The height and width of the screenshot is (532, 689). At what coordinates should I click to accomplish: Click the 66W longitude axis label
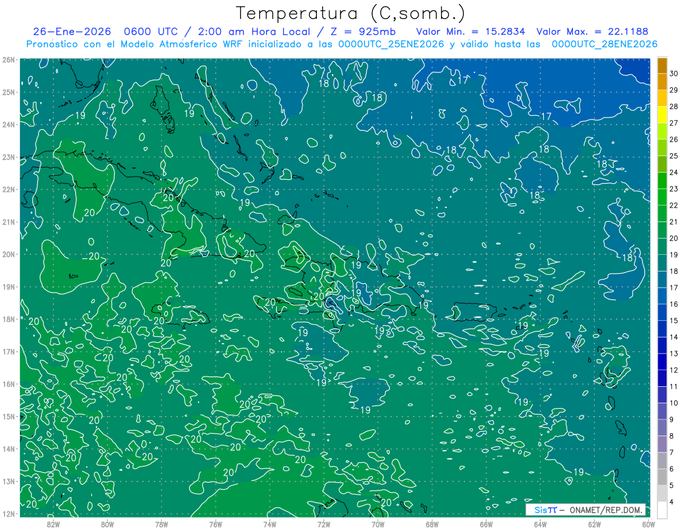(486, 524)
